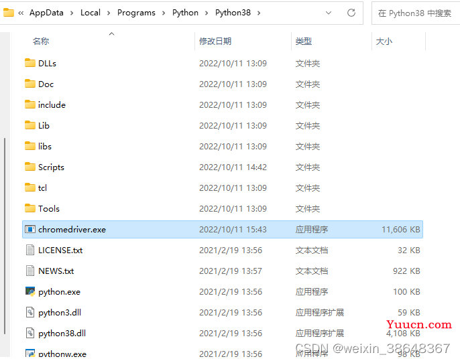Click the 文本文档 type of LICENSE.txt
Image resolution: width=460 pixels, height=361 pixels.
(x=312, y=250)
